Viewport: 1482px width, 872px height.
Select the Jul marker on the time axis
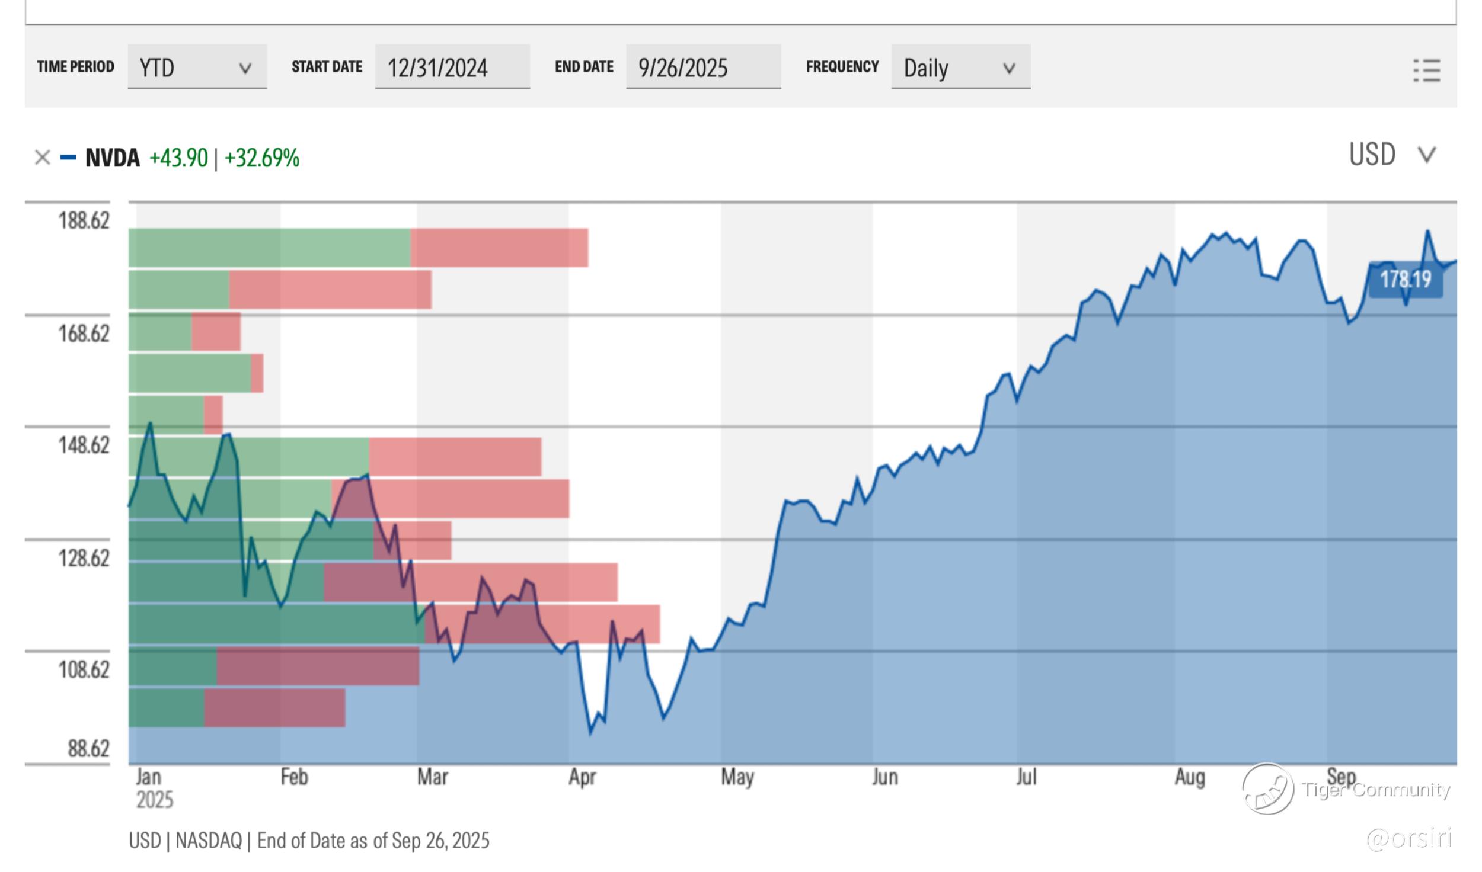(1026, 777)
